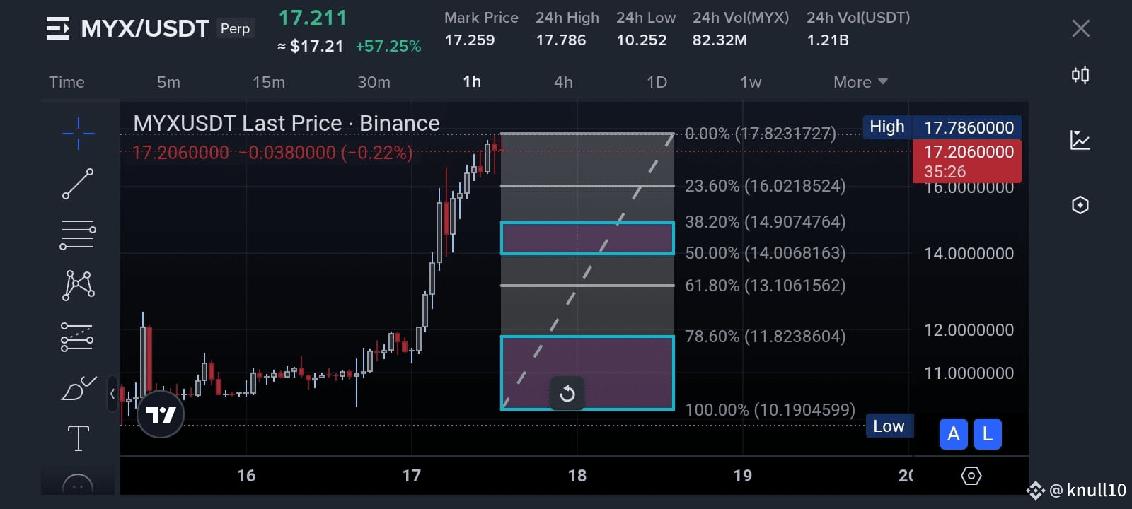Click the High price label 17.7860000

coord(969,127)
